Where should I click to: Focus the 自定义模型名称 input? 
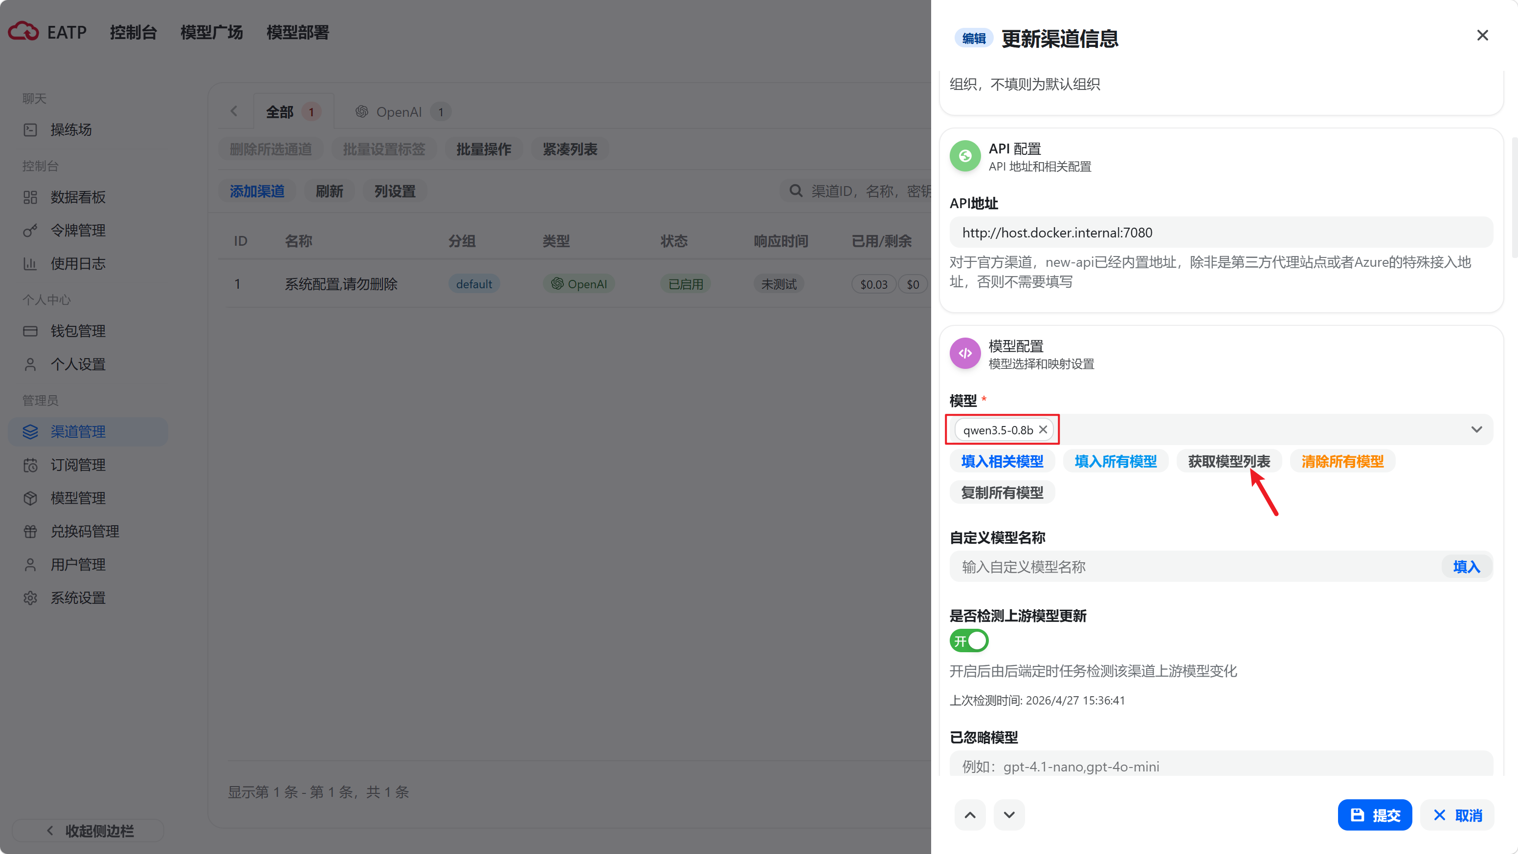point(1196,567)
